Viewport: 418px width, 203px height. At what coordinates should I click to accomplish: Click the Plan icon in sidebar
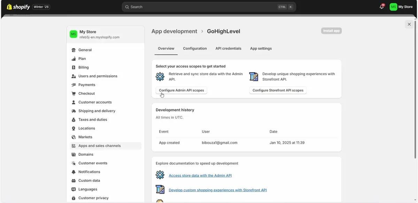click(x=73, y=58)
